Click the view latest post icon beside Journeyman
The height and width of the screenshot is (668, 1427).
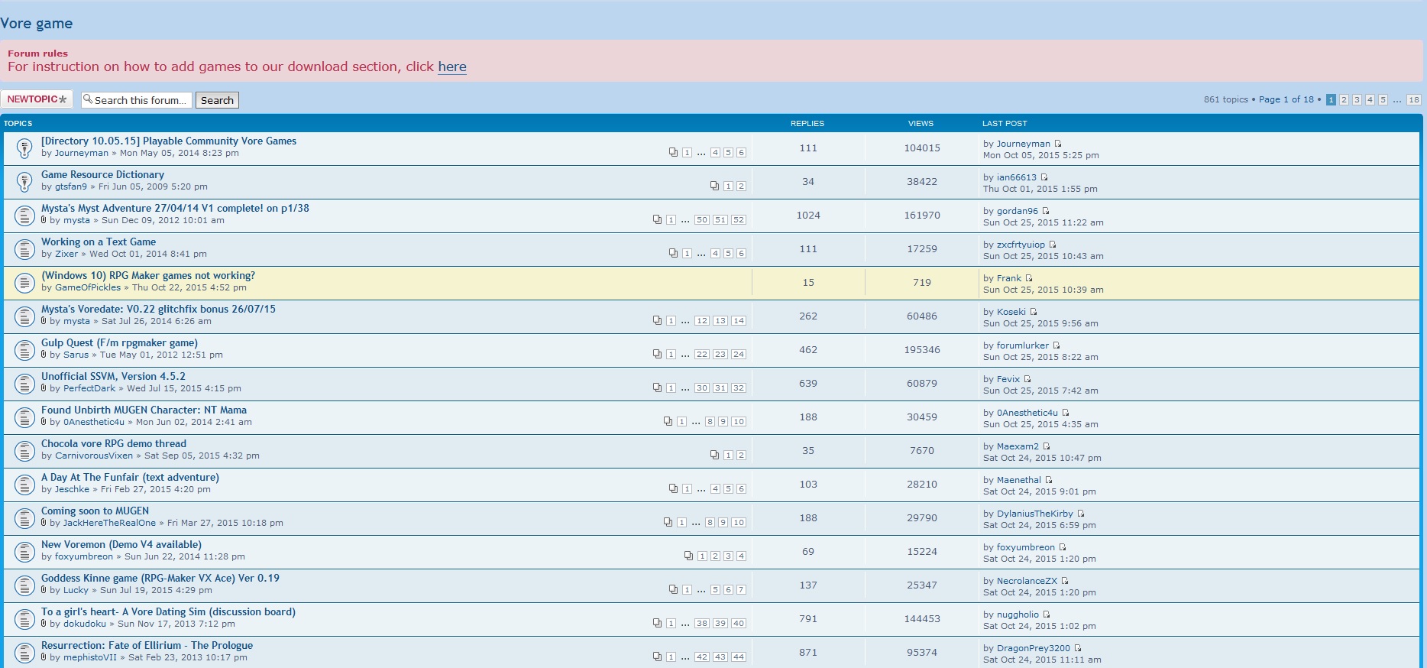pyautogui.click(x=1058, y=144)
